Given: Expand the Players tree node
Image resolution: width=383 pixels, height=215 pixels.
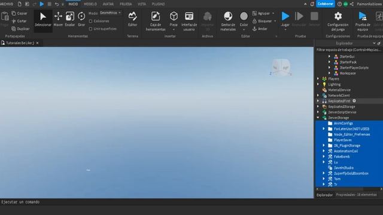Looking at the screenshot, I should tap(318, 79).
